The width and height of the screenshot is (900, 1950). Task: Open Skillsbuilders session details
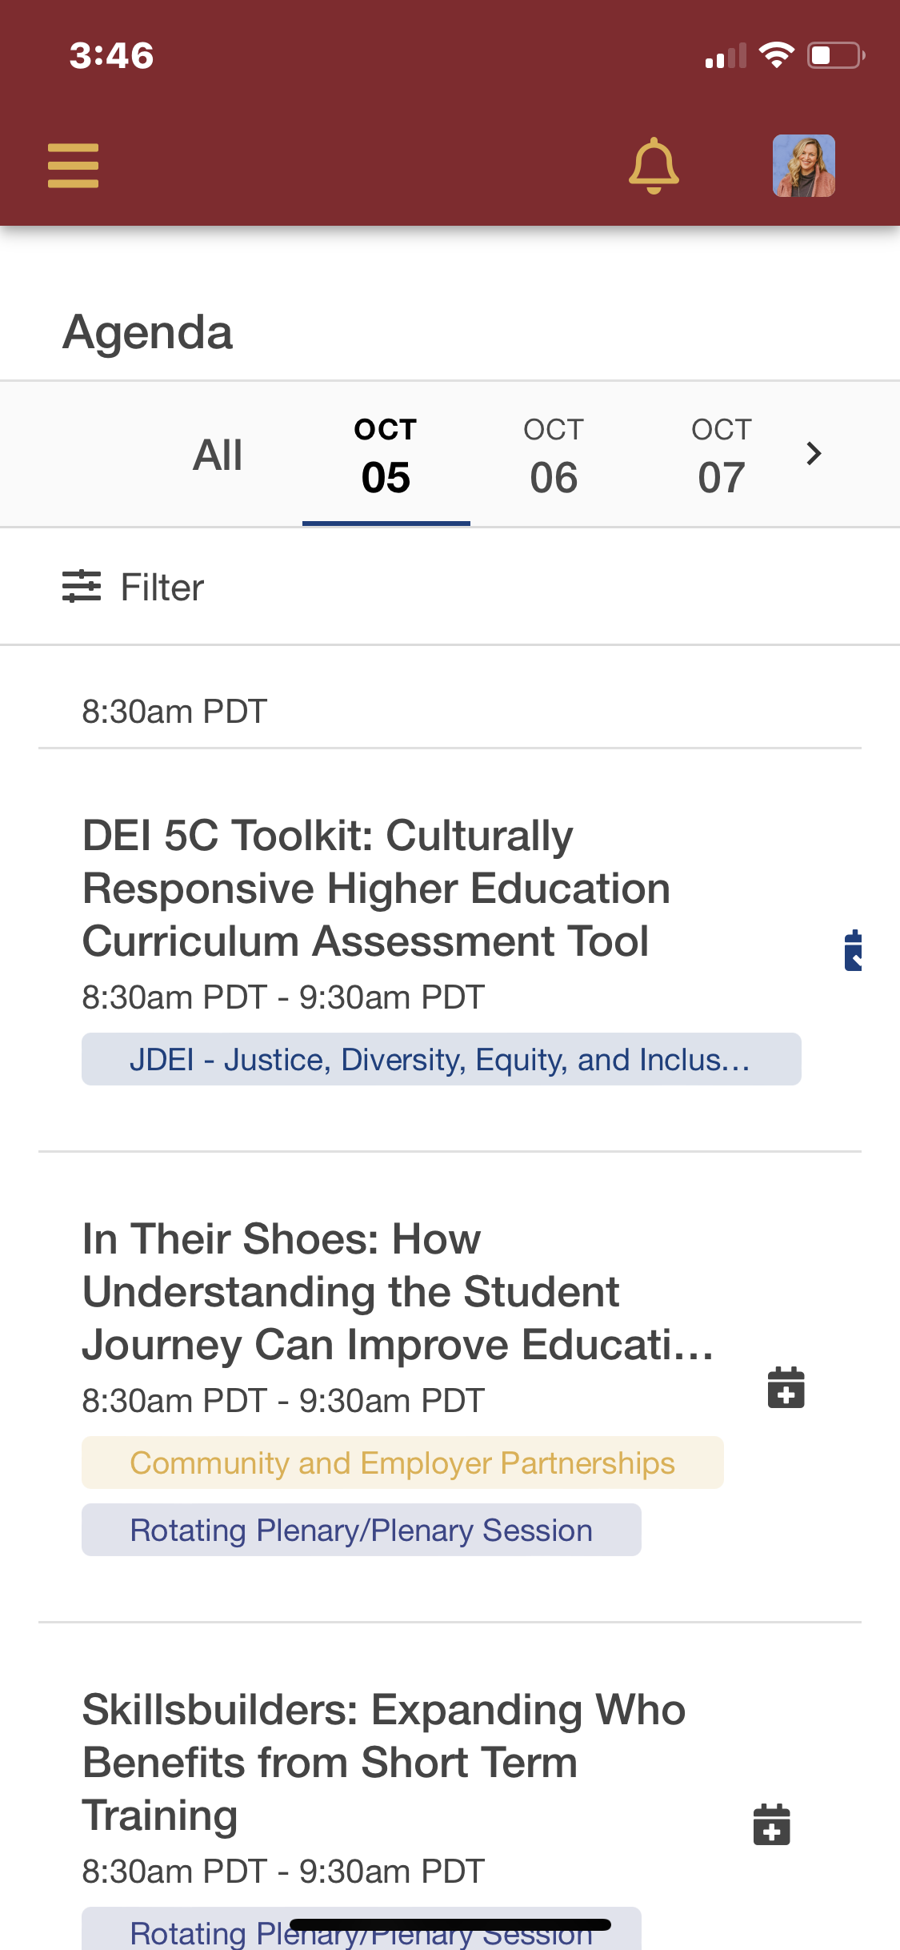384,1762
